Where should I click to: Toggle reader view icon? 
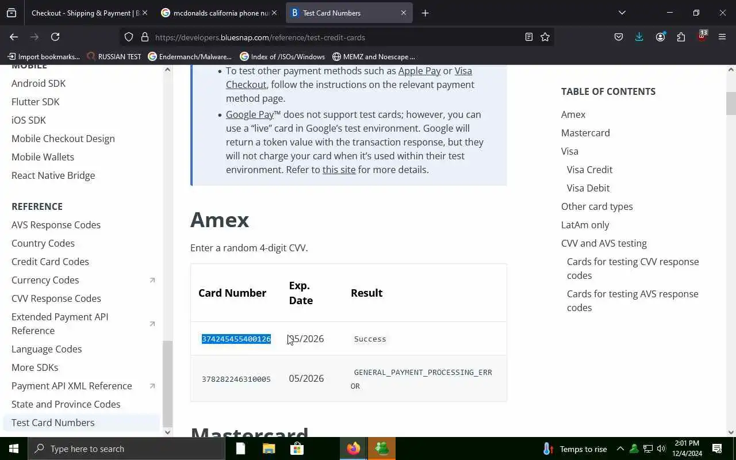[528, 37]
